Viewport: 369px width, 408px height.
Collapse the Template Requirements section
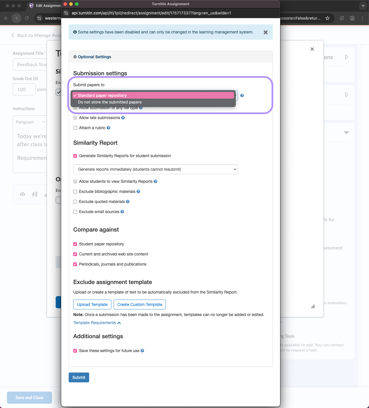[97, 323]
